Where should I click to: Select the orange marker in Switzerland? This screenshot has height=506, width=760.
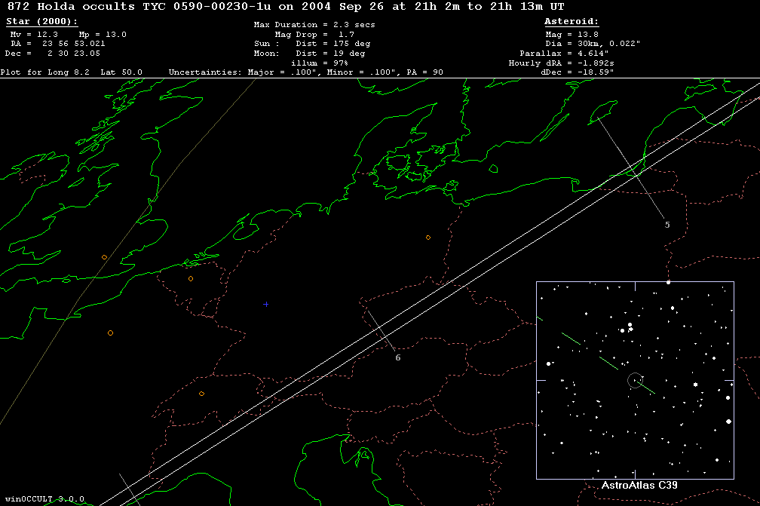(x=202, y=394)
